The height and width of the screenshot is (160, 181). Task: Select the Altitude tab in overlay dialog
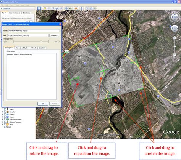[x=25, y=48]
